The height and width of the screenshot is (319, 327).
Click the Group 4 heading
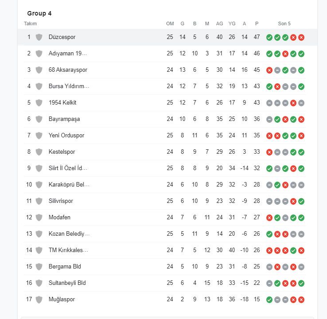[39, 13]
